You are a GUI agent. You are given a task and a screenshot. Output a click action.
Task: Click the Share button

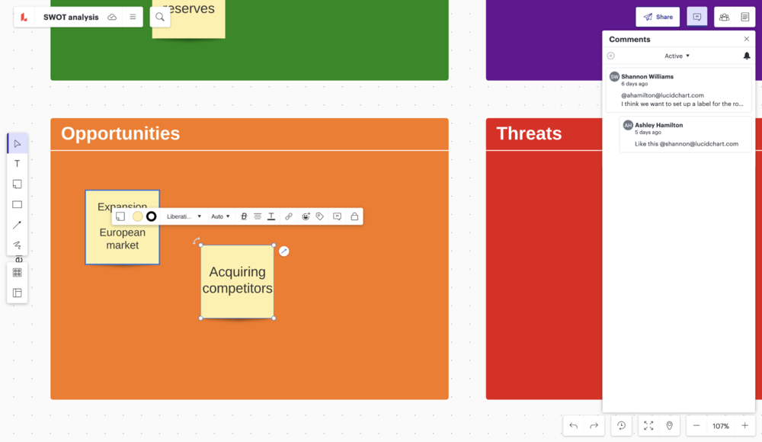point(658,17)
